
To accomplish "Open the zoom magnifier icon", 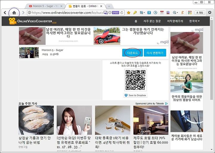I will coord(174,13).
